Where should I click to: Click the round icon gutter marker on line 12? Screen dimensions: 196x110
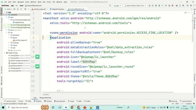coord(37,67)
